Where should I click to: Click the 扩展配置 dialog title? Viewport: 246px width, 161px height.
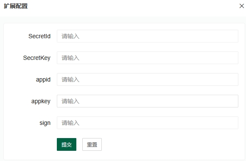pos(16,6)
